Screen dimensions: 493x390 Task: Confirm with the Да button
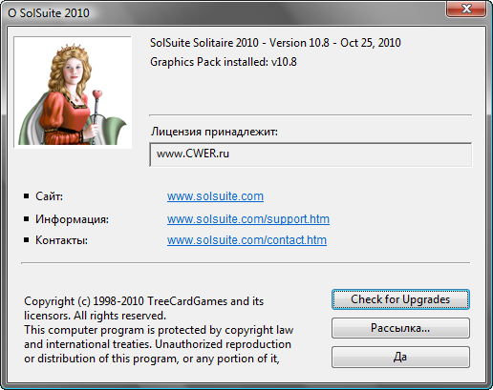pos(400,357)
